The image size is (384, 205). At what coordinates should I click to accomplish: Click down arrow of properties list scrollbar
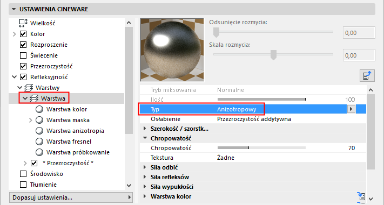tap(371, 199)
